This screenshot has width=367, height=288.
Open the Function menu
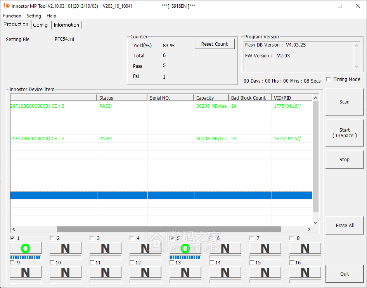point(12,16)
